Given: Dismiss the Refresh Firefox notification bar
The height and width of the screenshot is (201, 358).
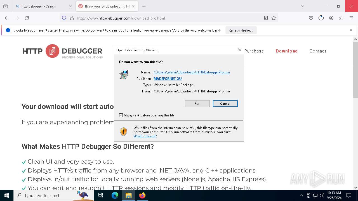Looking at the screenshot, I should [351, 30].
